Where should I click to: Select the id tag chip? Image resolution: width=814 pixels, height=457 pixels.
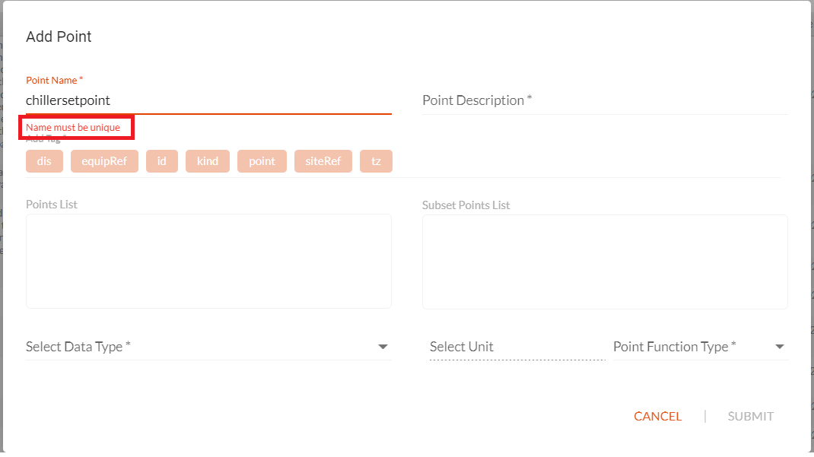click(x=162, y=161)
